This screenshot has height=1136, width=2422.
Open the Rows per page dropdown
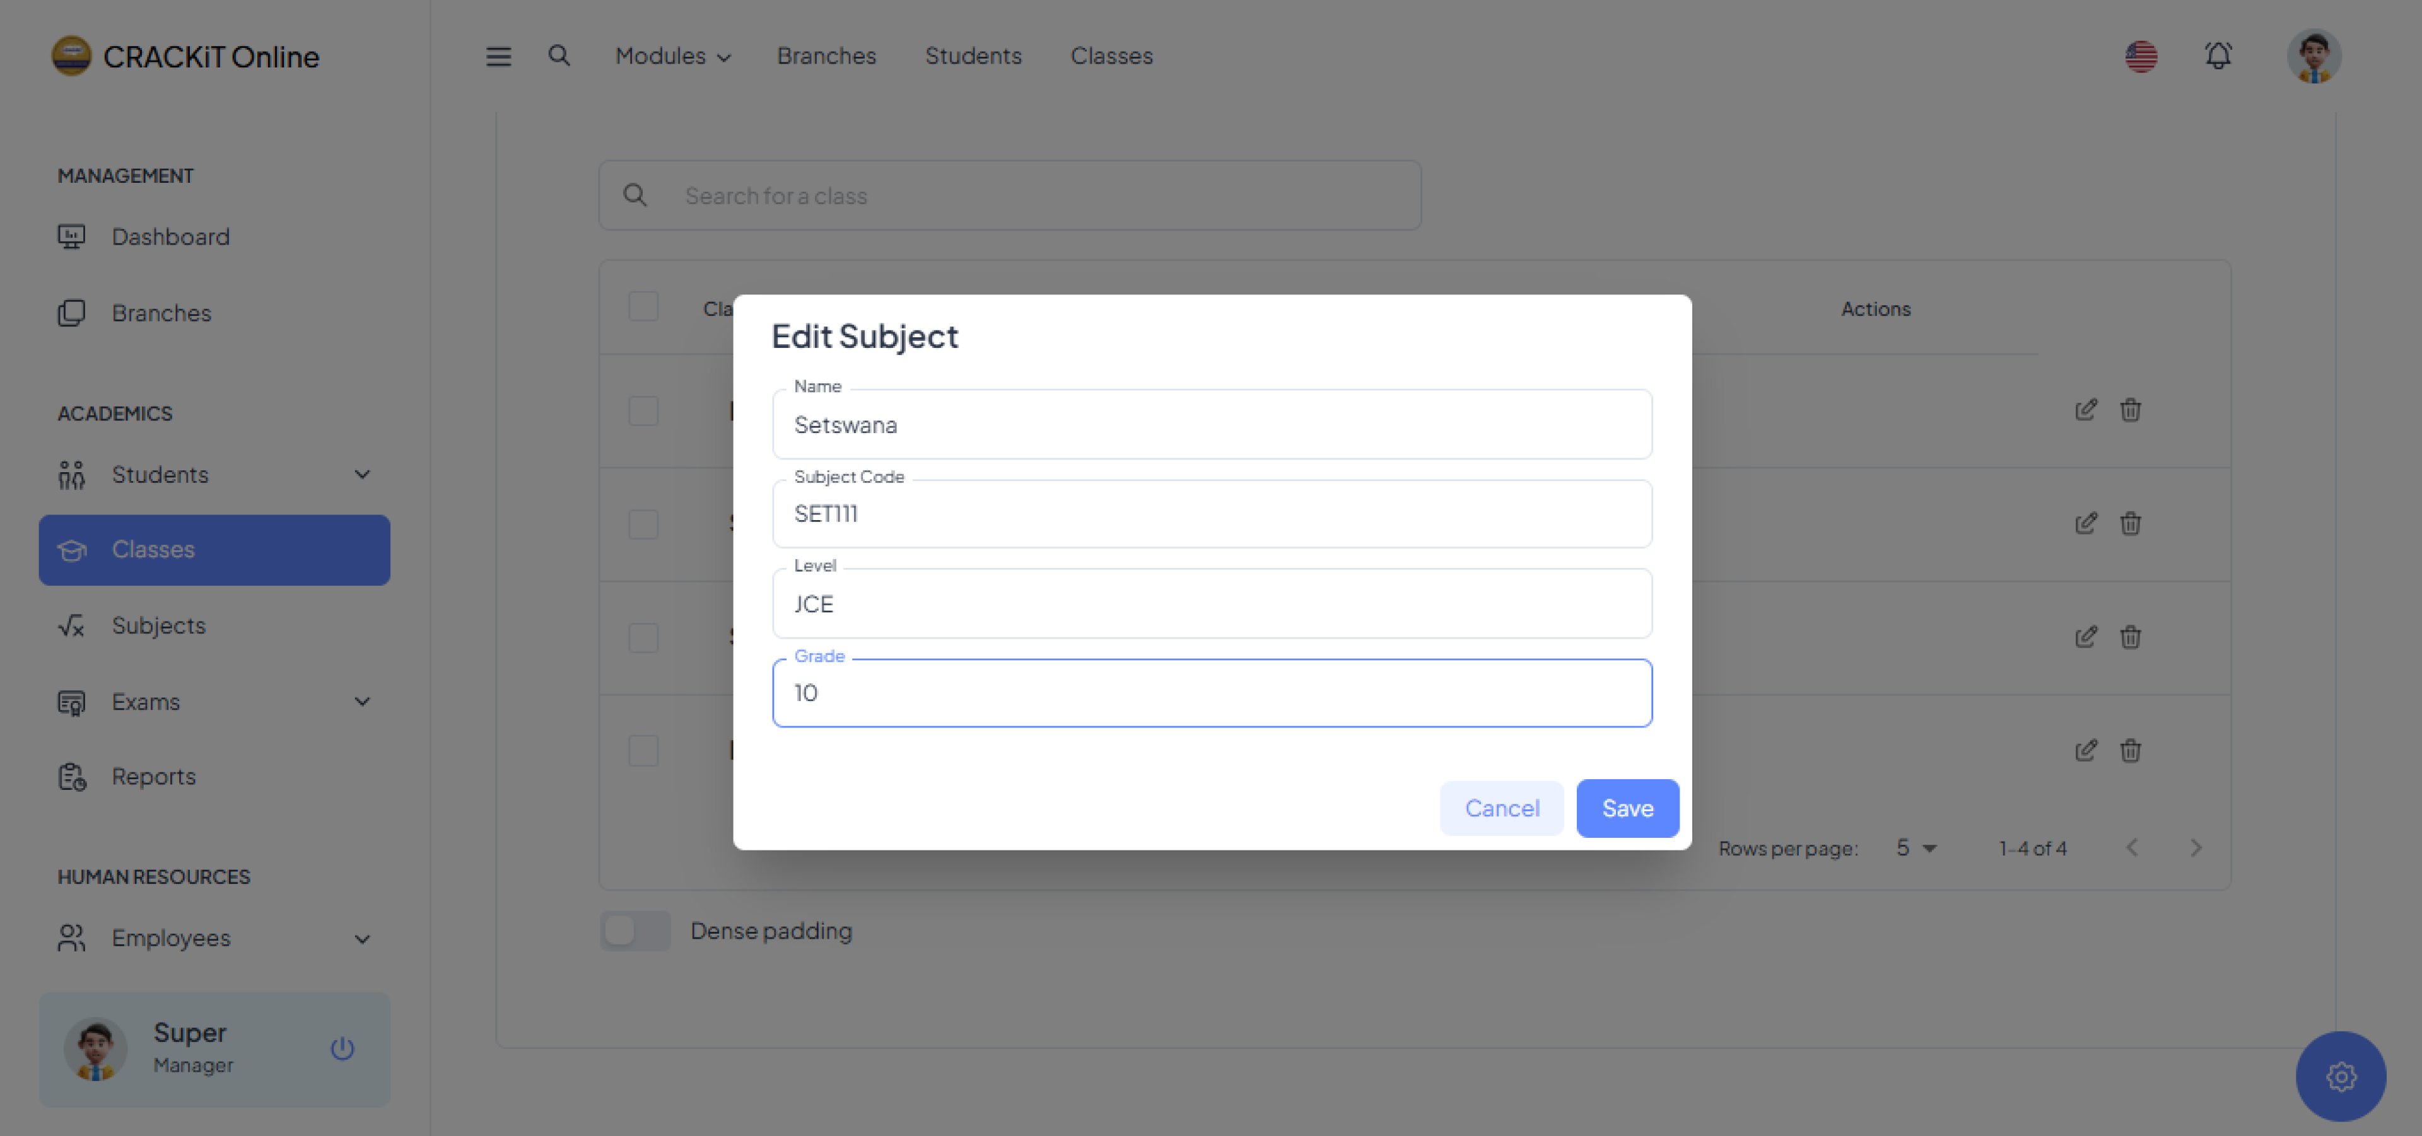pos(1916,847)
